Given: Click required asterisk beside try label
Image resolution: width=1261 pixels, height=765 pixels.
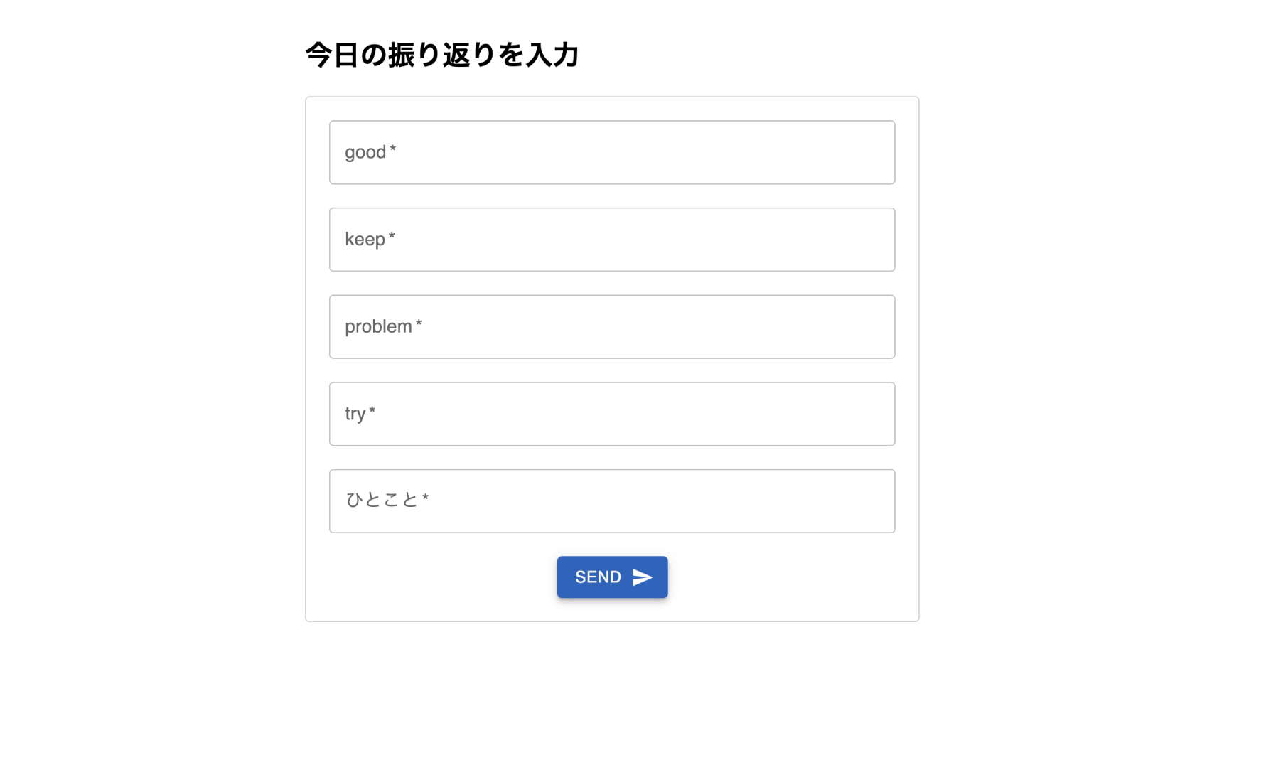Looking at the screenshot, I should click(x=372, y=410).
